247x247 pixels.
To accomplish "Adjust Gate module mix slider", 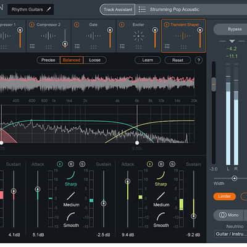I will (x=110, y=30).
